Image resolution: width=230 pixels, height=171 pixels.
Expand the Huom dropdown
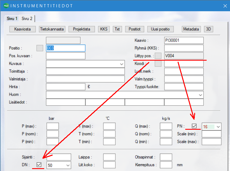point(200,95)
